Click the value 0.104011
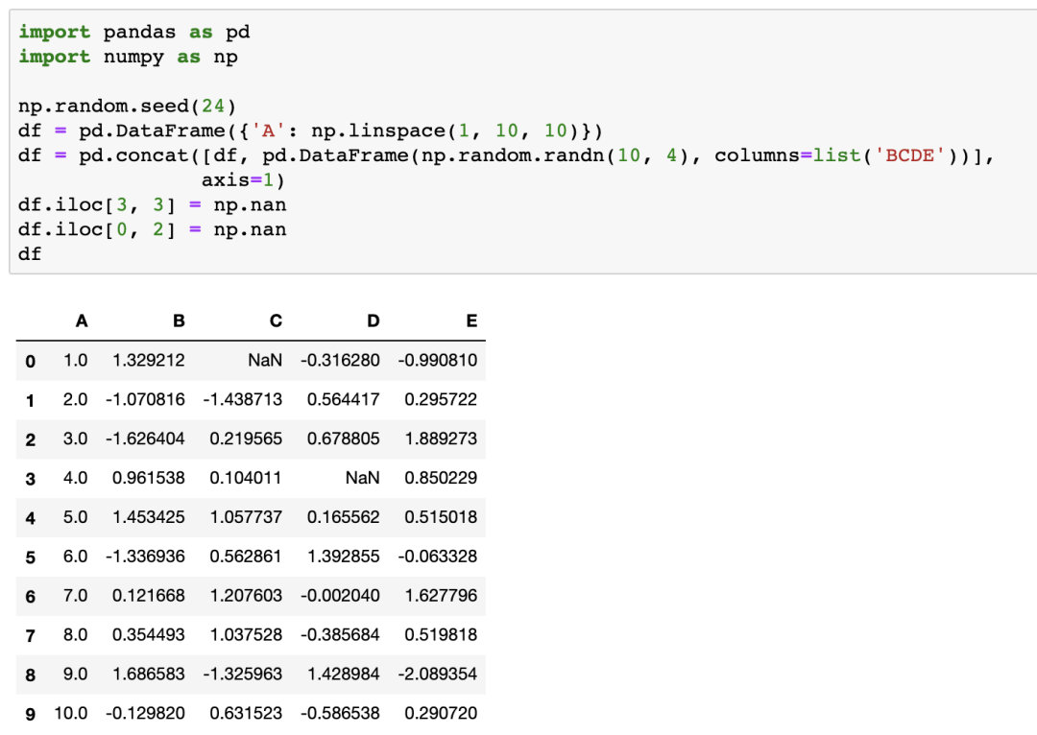This screenshot has height=735, width=1037. [x=246, y=478]
